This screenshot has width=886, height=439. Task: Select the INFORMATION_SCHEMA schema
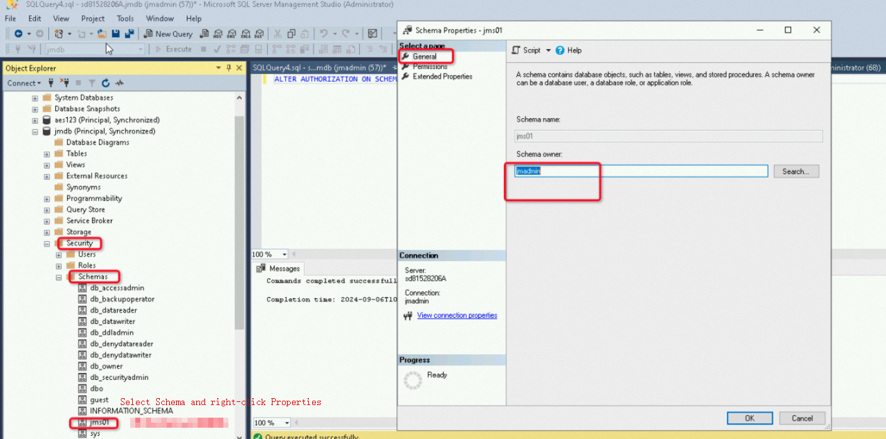[131, 411]
